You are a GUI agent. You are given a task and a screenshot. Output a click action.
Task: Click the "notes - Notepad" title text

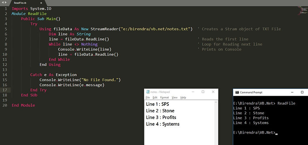tap(160, 92)
